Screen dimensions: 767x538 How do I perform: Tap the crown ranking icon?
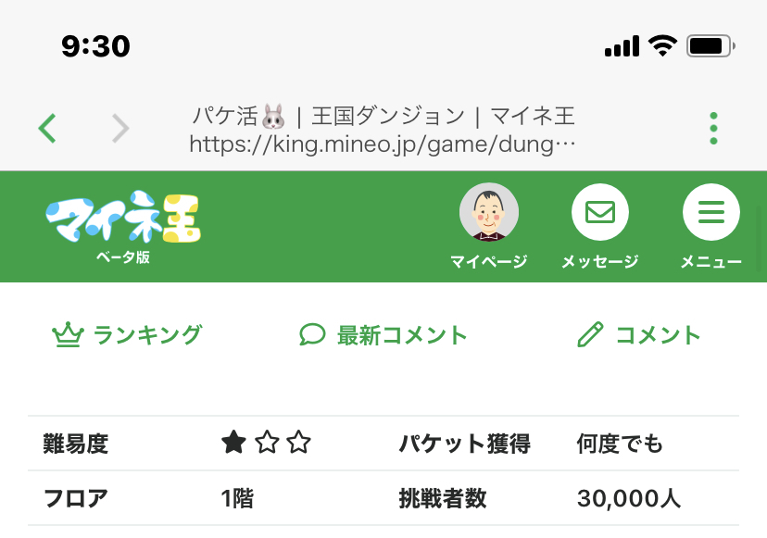[x=68, y=335]
